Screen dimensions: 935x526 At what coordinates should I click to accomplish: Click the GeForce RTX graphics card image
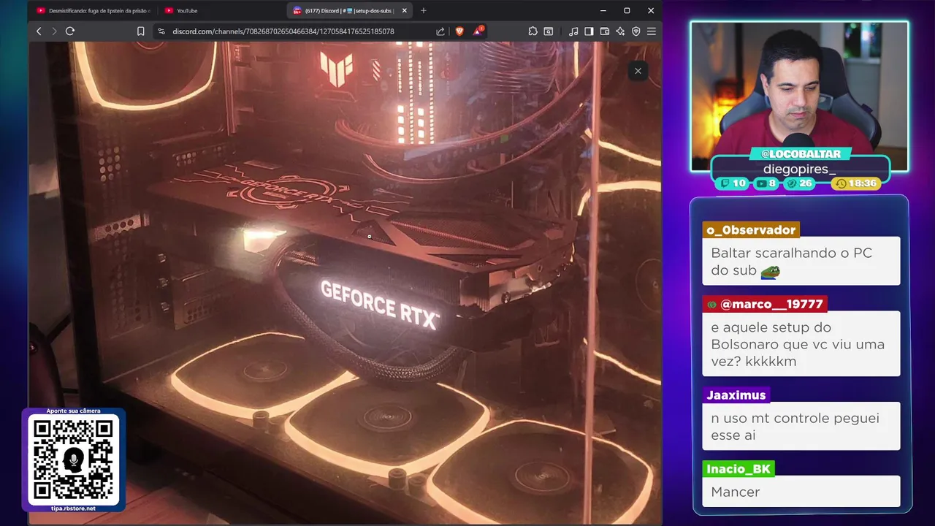pos(345,283)
